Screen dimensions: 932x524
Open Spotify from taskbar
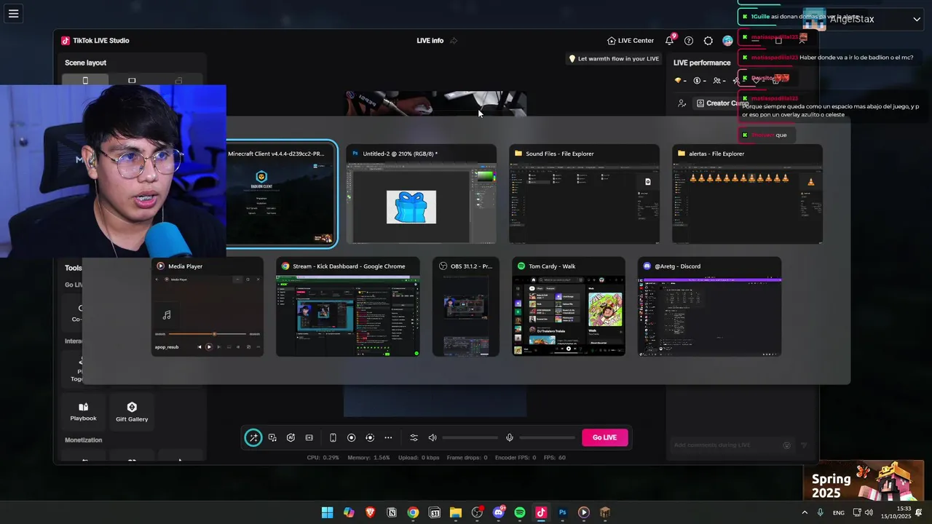(520, 512)
